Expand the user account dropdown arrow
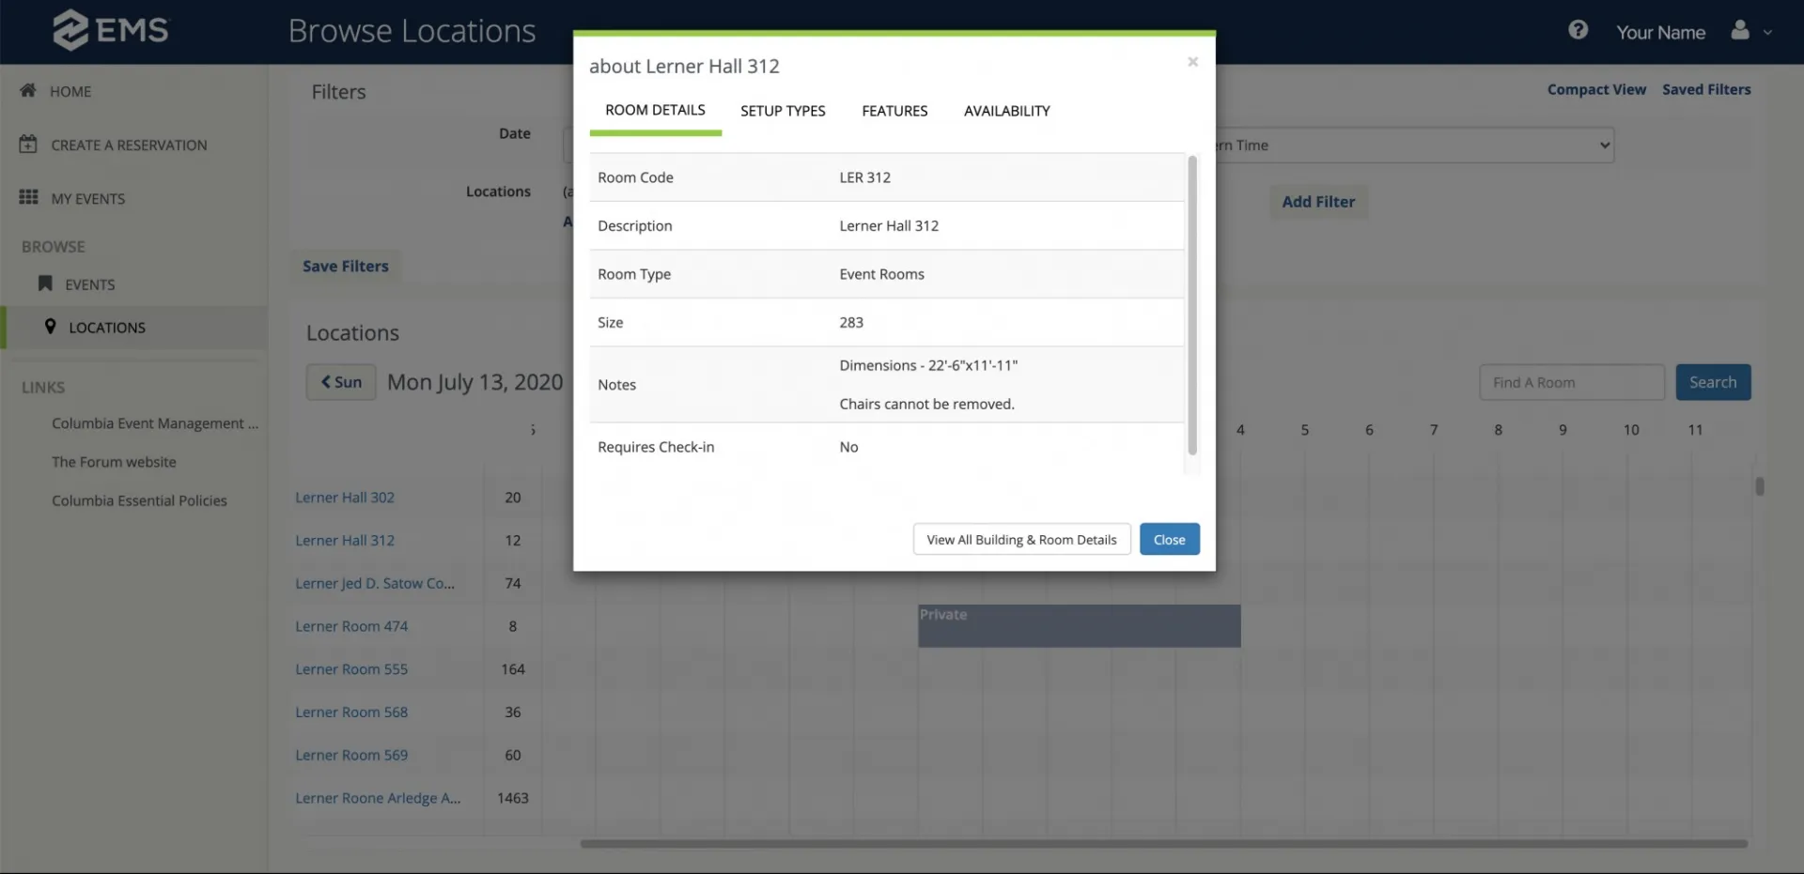The height and width of the screenshot is (874, 1804). tap(1767, 32)
